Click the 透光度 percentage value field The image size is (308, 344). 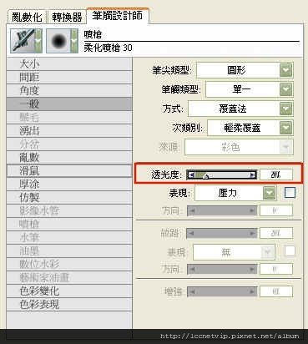click(x=276, y=175)
